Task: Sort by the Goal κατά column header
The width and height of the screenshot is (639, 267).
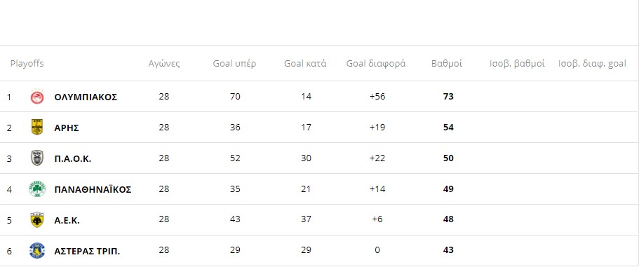Action: point(305,64)
